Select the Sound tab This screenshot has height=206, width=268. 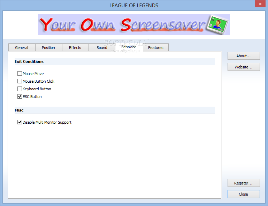pos(102,48)
